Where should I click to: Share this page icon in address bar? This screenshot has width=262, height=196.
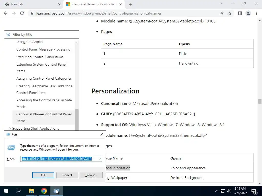coord(222,13)
